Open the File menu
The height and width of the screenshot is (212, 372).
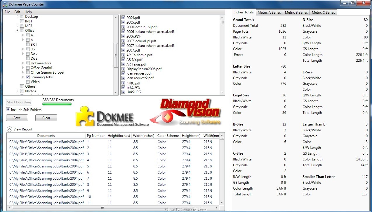[7, 12]
